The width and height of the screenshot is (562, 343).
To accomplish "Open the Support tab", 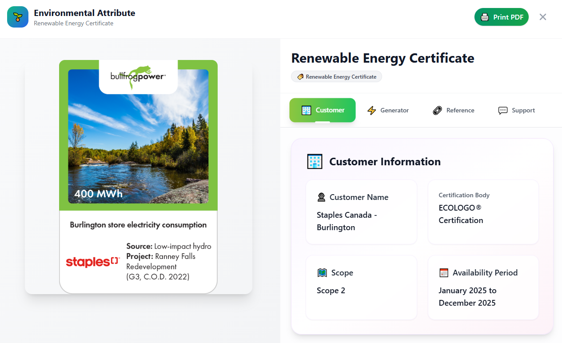I will click(x=516, y=110).
